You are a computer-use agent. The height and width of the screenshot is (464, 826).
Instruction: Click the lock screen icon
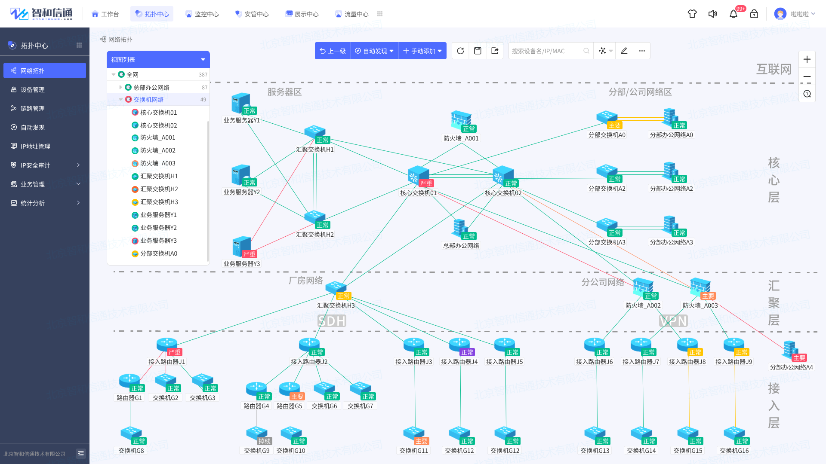pos(754,14)
